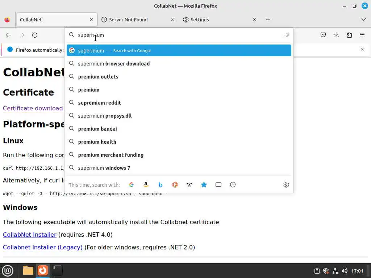This screenshot has height=278, width=371.
Task: Search Bookmarks using star icon
Action: tap(204, 185)
